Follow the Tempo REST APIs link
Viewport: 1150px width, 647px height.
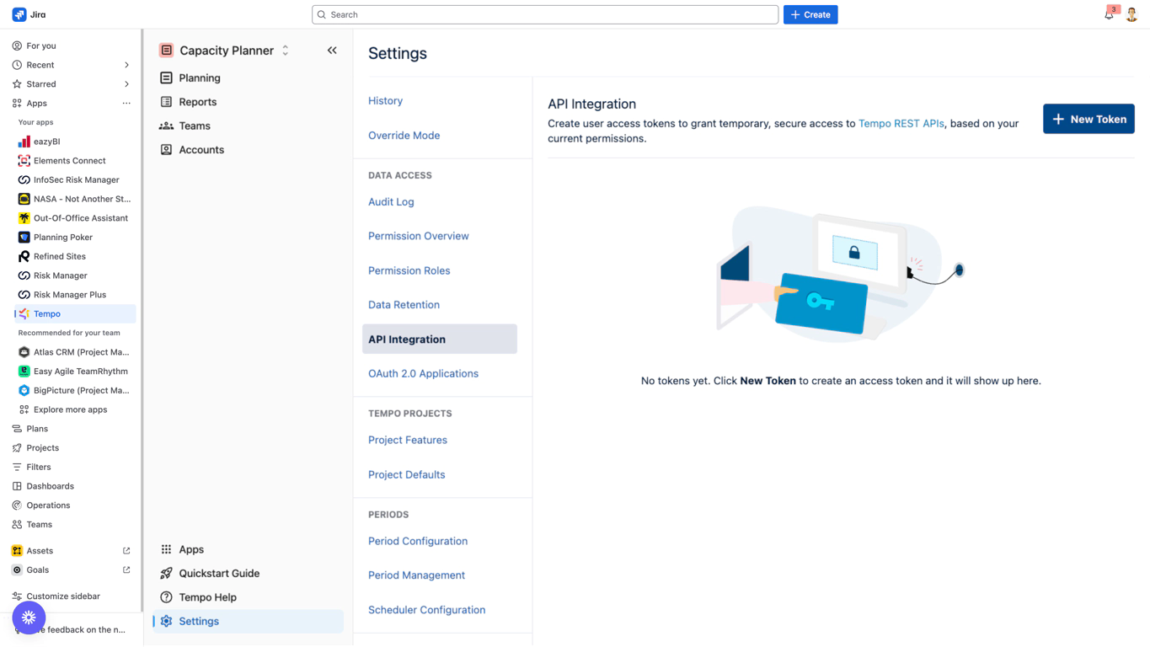(x=901, y=123)
